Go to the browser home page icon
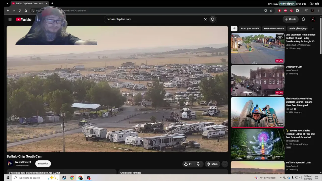Viewport: 322px width, 181px height. coord(26,11)
